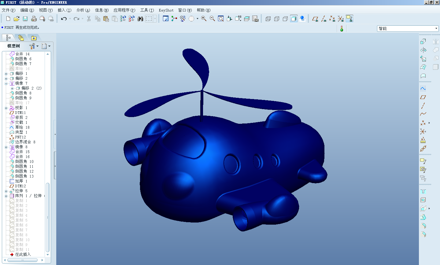The height and width of the screenshot is (265, 440).
Task: Enable wireframe display mode
Action: (x=268, y=19)
